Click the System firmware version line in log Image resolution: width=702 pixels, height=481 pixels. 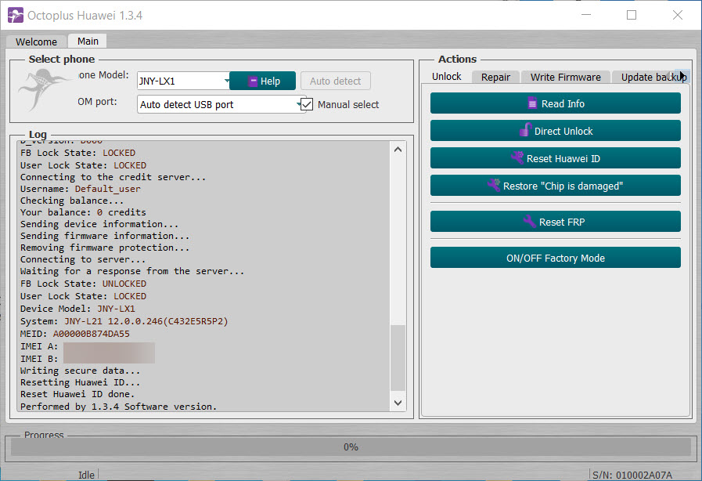point(124,321)
